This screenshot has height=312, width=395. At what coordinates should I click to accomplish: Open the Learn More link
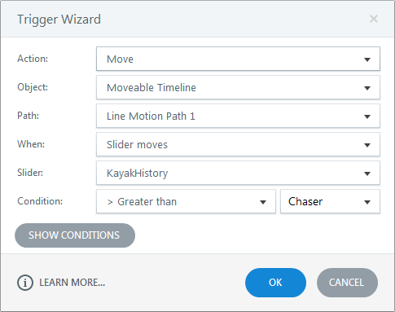[x=72, y=283]
